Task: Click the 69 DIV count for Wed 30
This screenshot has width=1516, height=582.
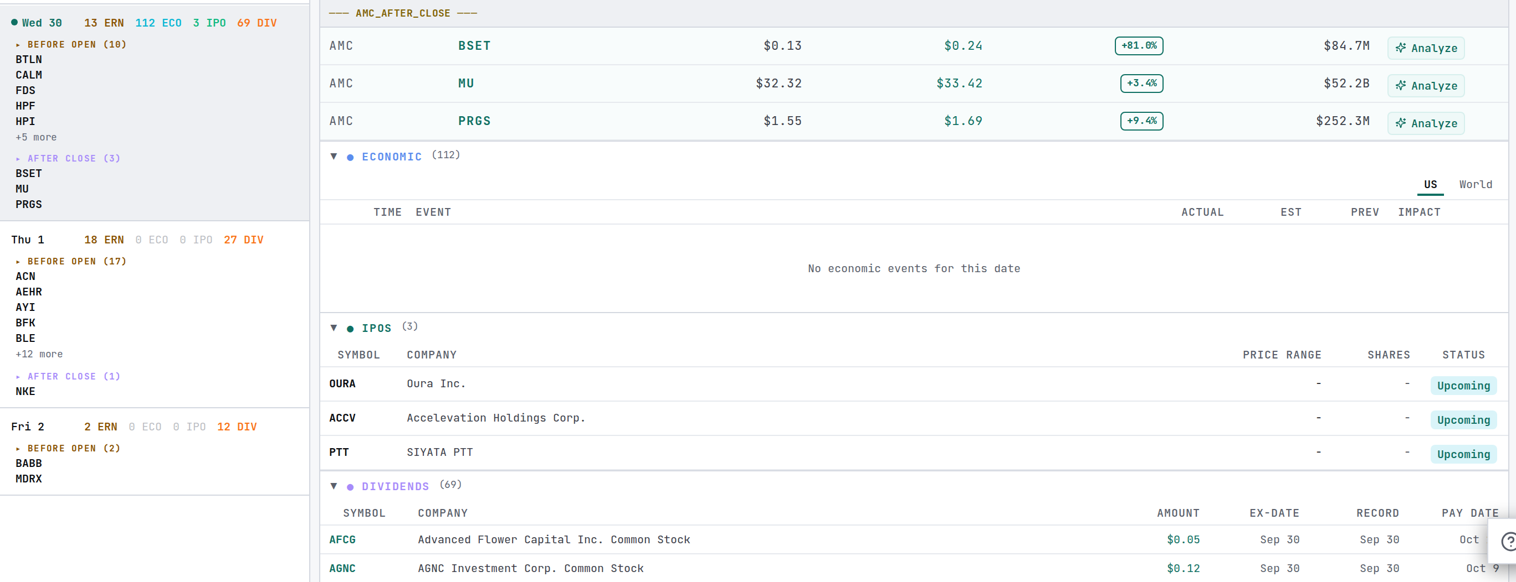Action: [257, 23]
